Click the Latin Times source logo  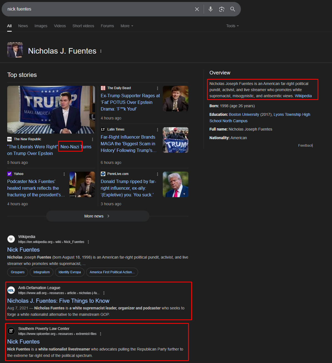click(103, 129)
